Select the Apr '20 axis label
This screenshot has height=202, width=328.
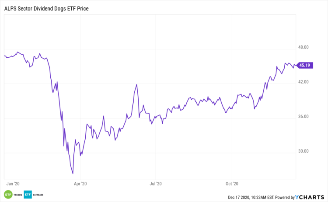click(x=81, y=184)
